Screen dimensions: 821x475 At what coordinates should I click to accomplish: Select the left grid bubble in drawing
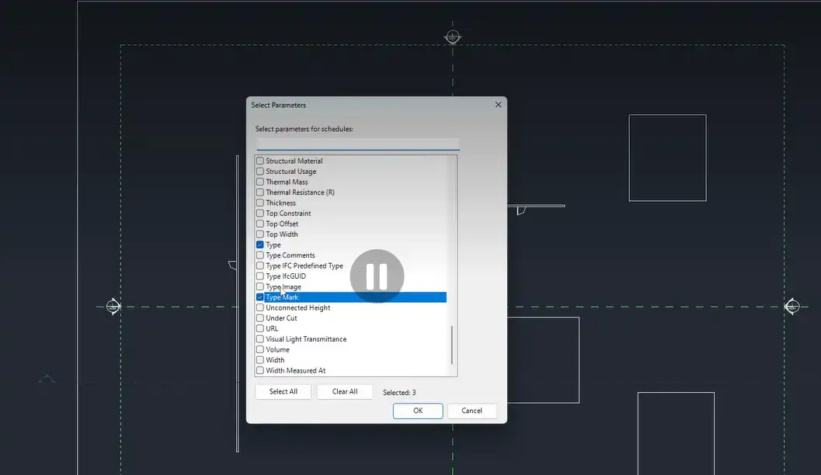(113, 307)
